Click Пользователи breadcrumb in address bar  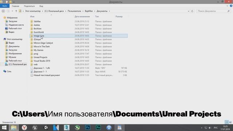[74, 11]
